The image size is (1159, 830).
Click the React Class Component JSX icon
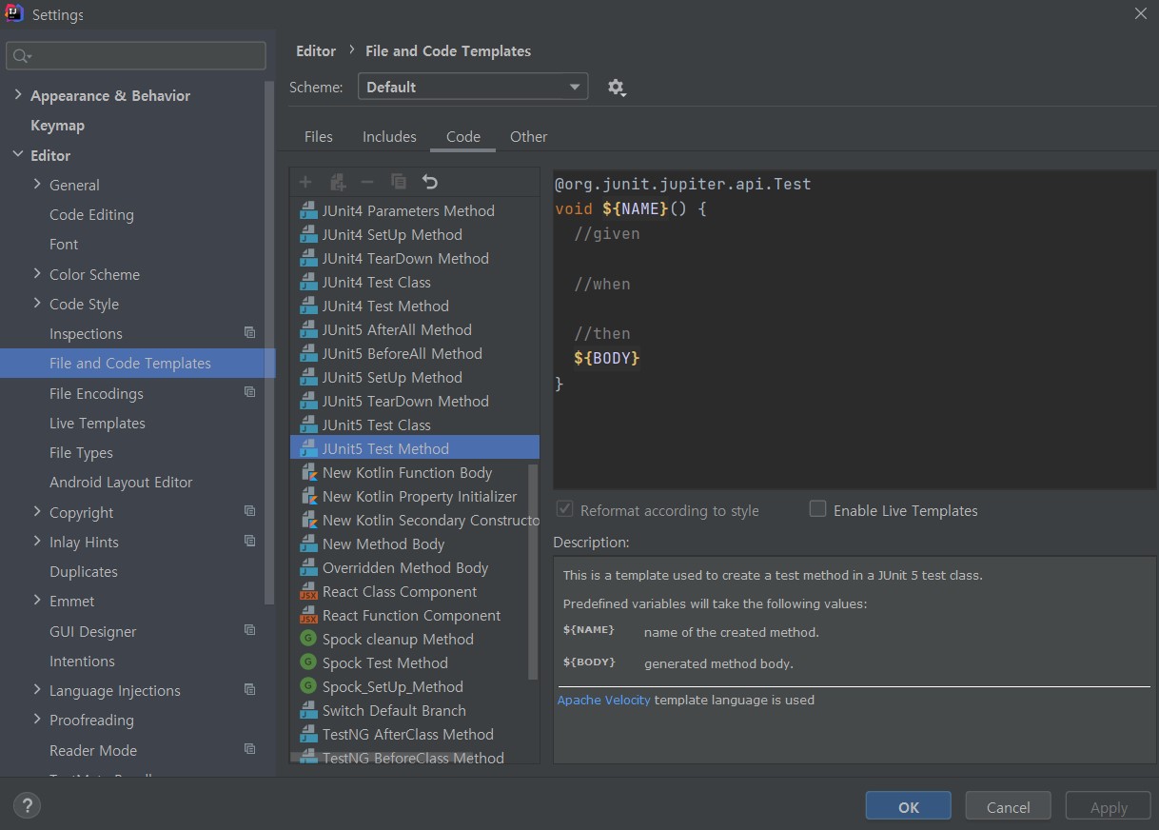click(308, 592)
